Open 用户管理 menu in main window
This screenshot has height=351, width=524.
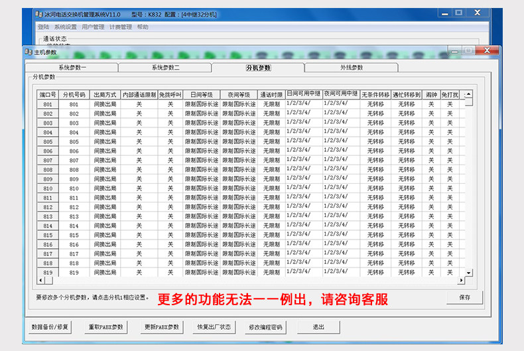click(93, 27)
